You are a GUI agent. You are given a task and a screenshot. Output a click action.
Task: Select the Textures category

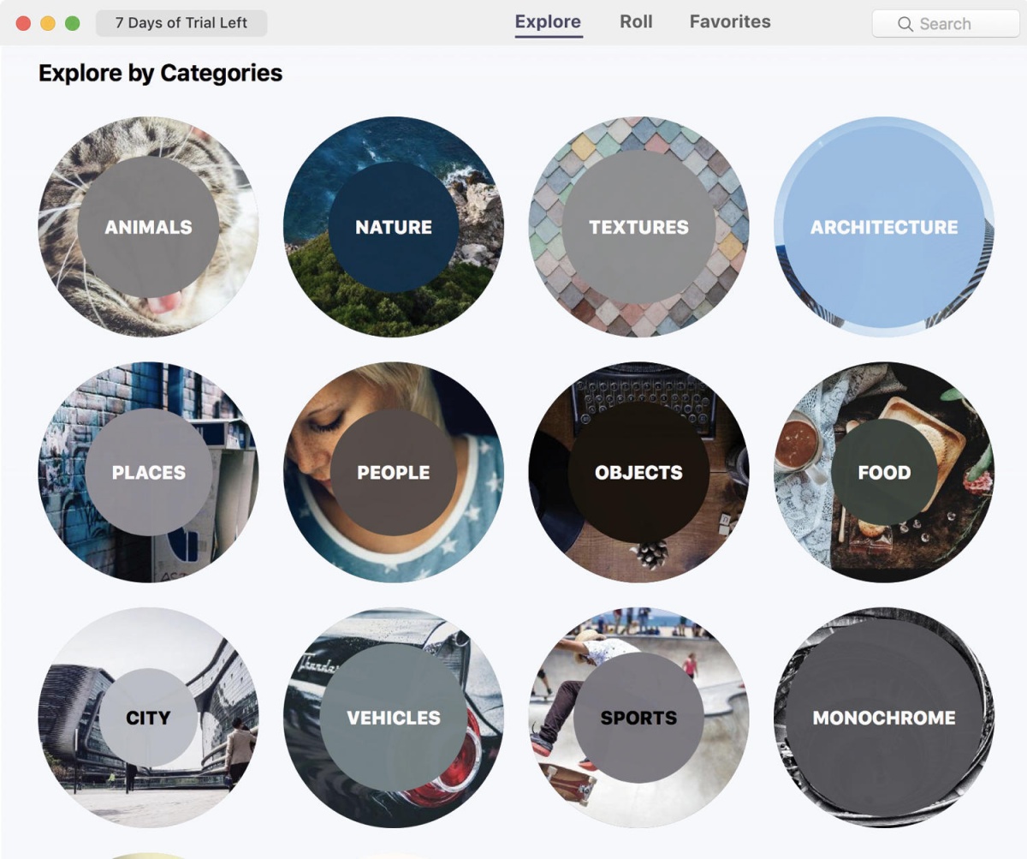tap(638, 227)
